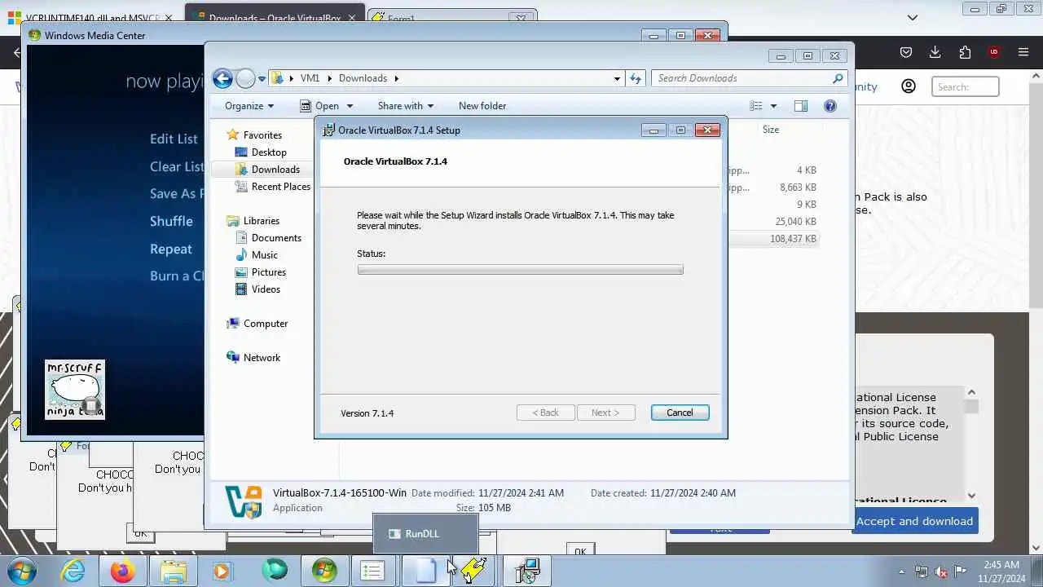Open the address bar history dropdown arrow
This screenshot has width=1043, height=587.
click(x=617, y=78)
